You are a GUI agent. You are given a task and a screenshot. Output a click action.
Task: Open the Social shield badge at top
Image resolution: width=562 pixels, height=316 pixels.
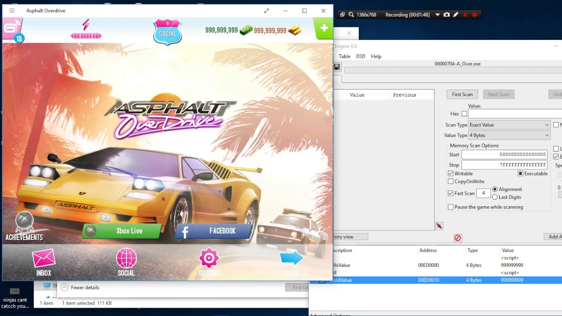coord(167,31)
